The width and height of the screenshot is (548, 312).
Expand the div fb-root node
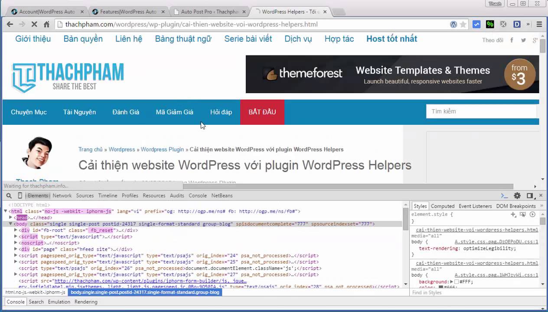pyautogui.click(x=16, y=230)
